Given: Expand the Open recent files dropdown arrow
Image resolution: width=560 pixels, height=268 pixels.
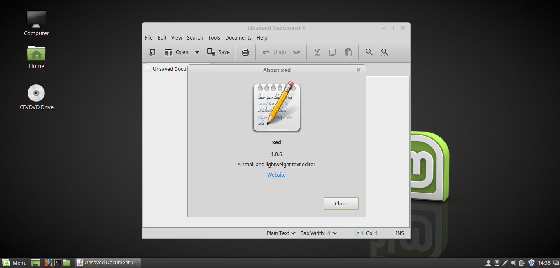Looking at the screenshot, I should (197, 52).
